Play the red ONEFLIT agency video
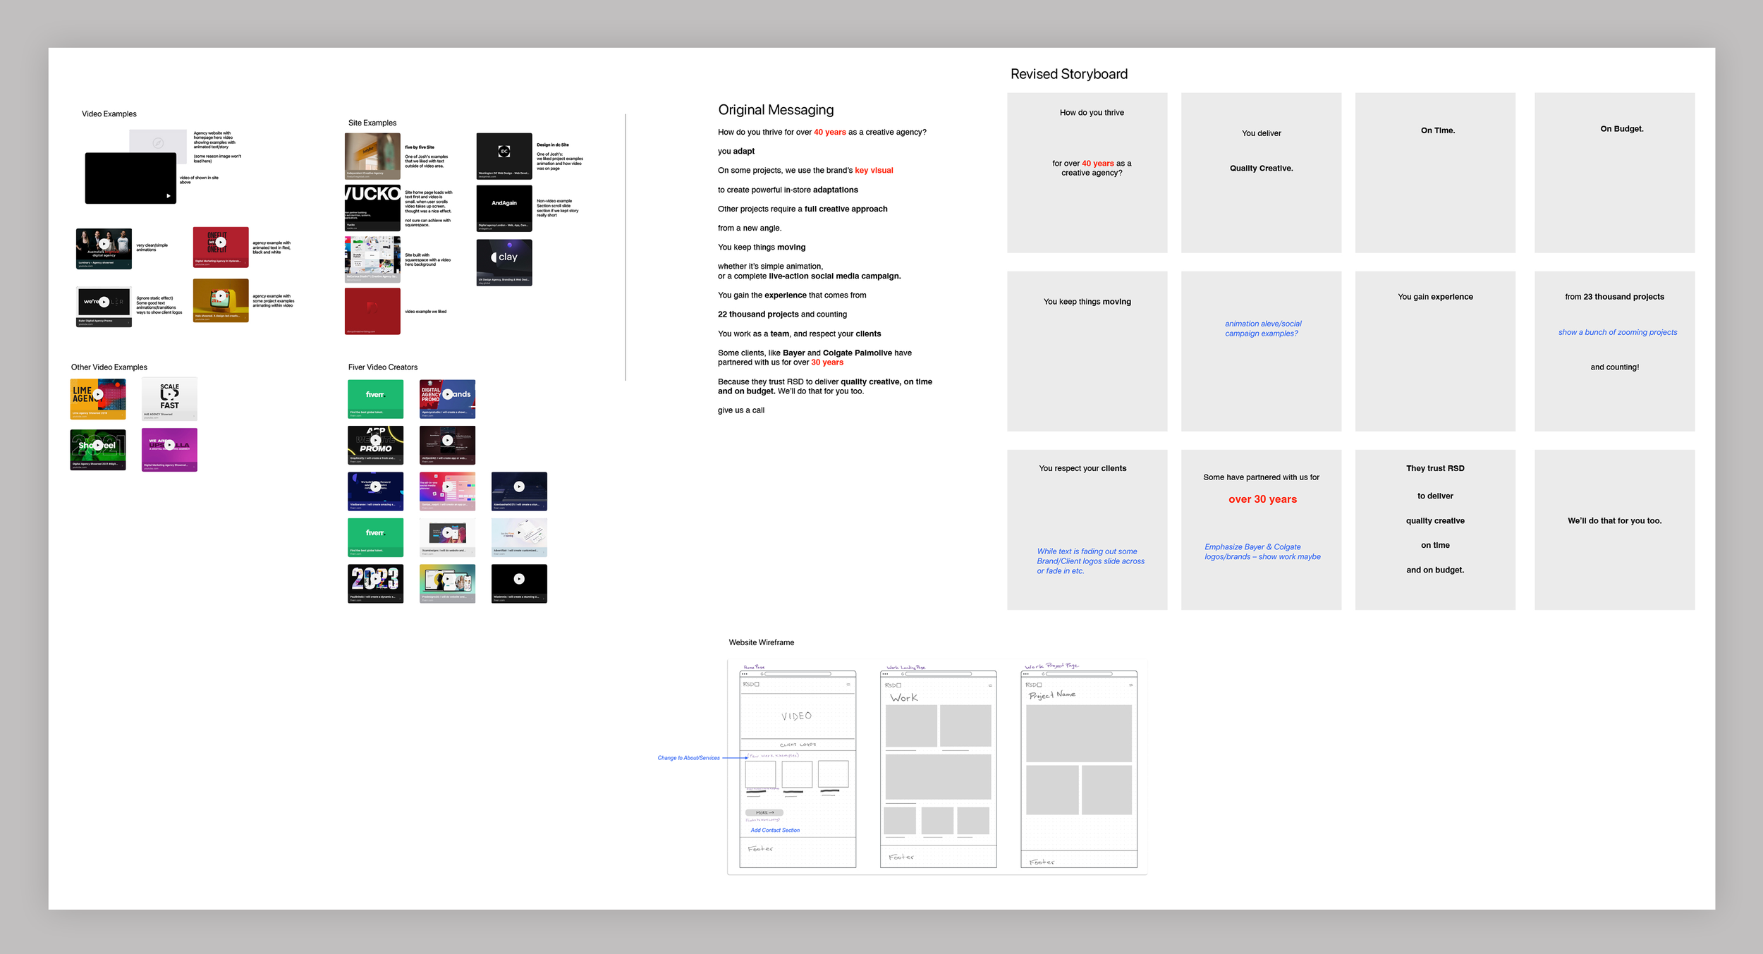The width and height of the screenshot is (1763, 954). [x=221, y=242]
